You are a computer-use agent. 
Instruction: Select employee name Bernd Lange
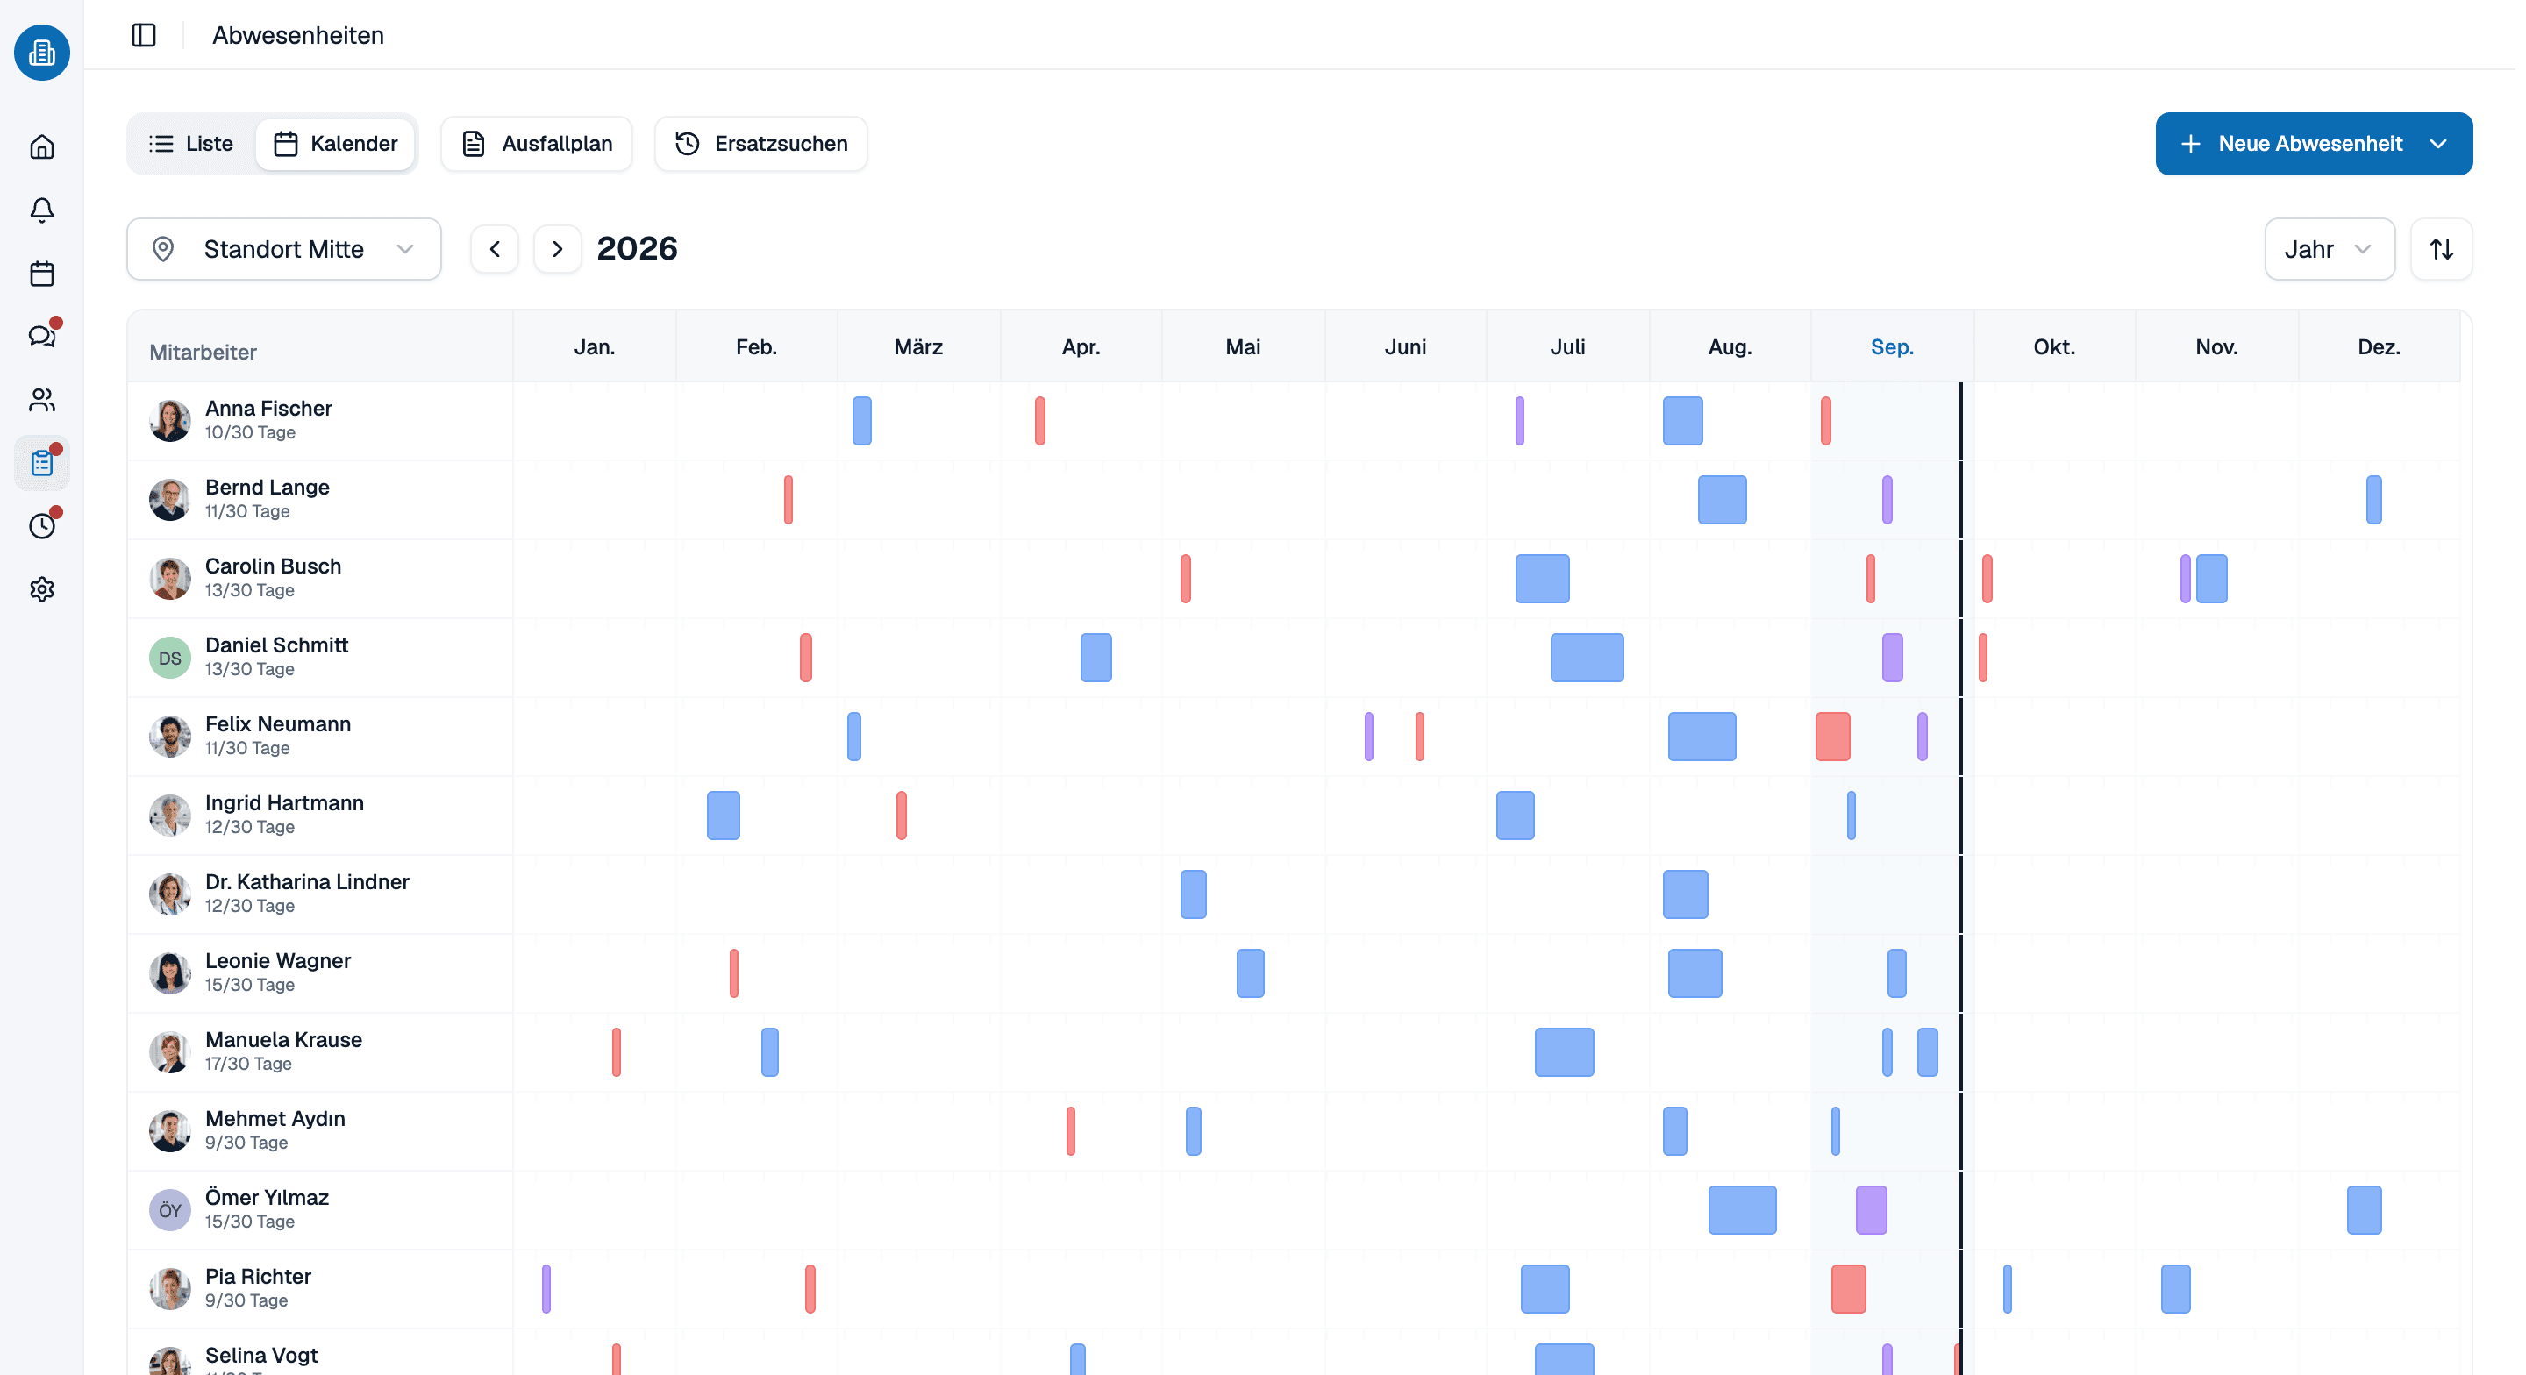pyautogui.click(x=267, y=488)
